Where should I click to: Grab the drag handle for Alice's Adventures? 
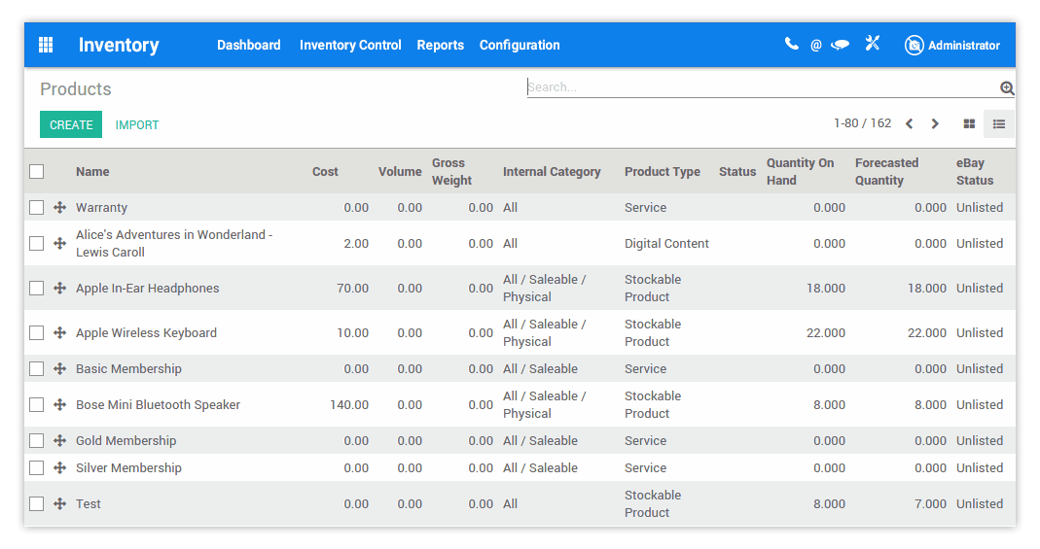coord(59,243)
